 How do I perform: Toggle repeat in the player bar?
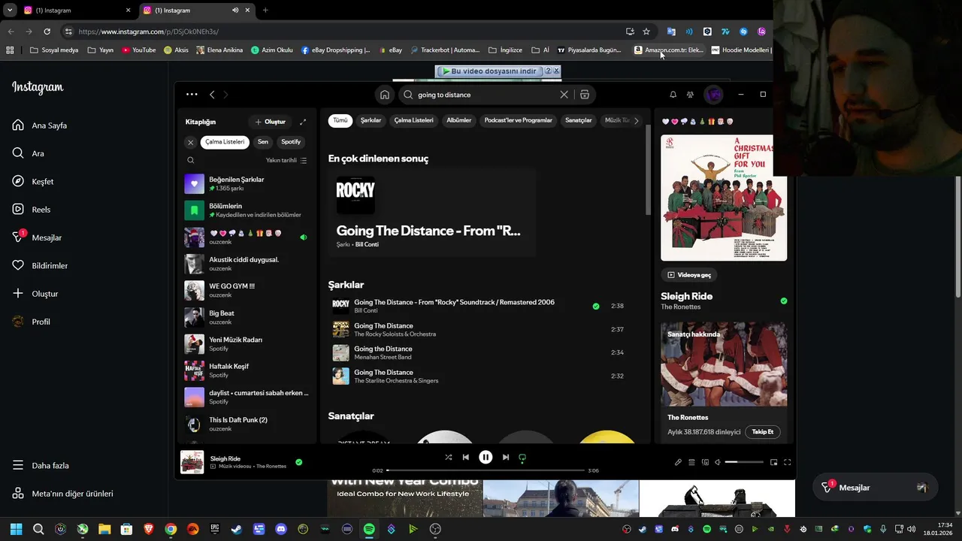tap(522, 457)
